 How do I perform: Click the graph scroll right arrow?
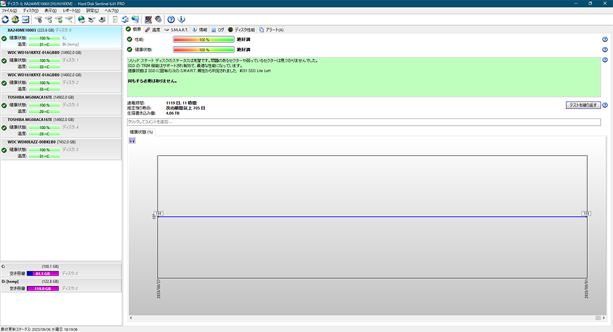coord(604,318)
